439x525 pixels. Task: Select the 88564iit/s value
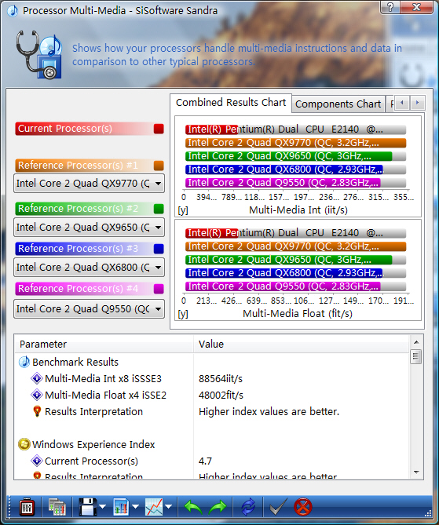click(x=221, y=379)
